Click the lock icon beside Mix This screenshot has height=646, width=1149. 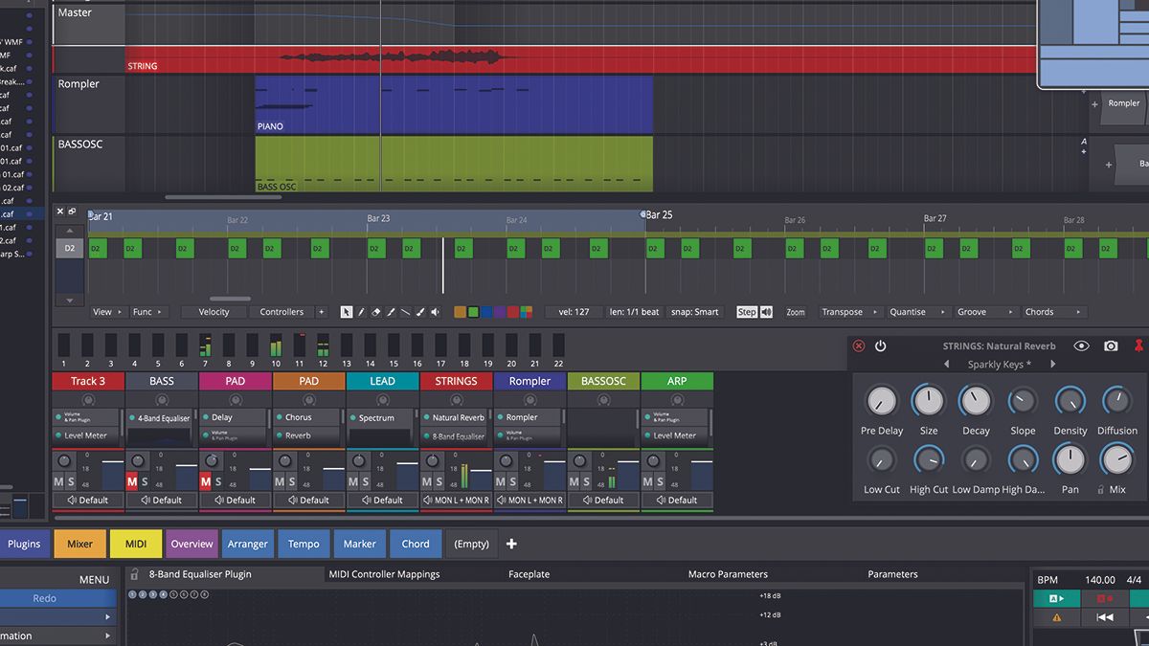[1100, 489]
